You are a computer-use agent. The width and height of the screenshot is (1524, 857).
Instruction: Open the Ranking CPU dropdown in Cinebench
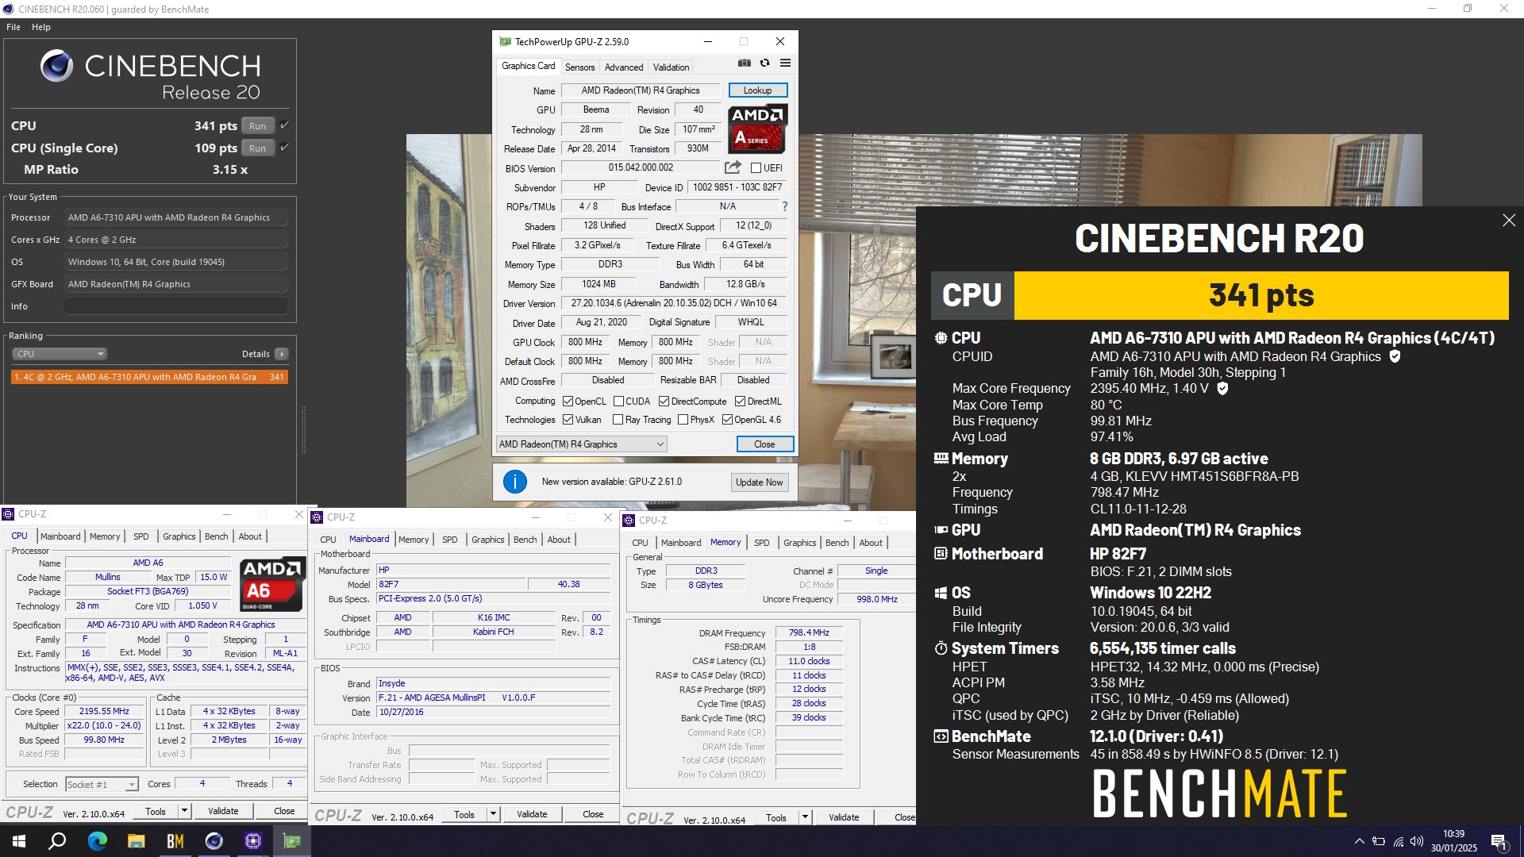pos(60,354)
